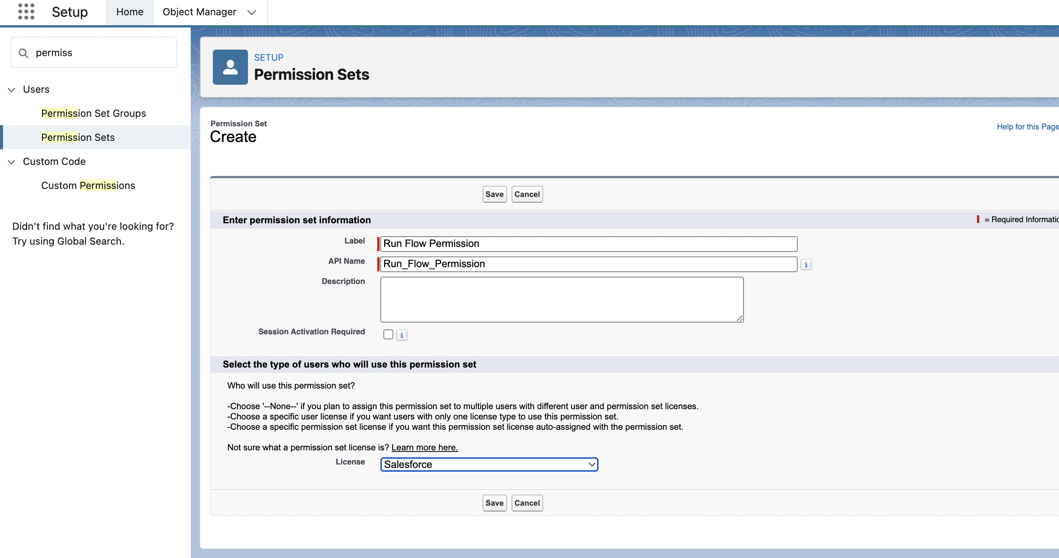This screenshot has width=1059, height=558.
Task: Click the search magnifier icon in Quick Find
Action: (24, 53)
